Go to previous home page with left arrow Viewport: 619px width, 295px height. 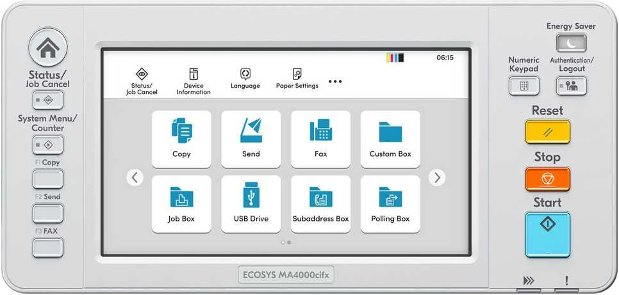[x=135, y=178]
